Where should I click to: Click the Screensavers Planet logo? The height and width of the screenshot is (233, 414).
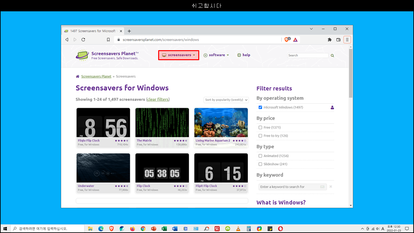pyautogui.click(x=107, y=55)
